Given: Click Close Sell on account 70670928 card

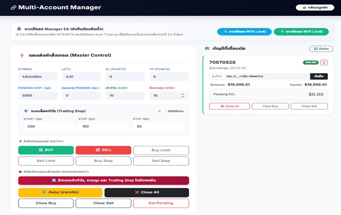Looking at the screenshot, I should [309, 106].
